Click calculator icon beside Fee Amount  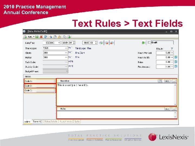(176, 66)
